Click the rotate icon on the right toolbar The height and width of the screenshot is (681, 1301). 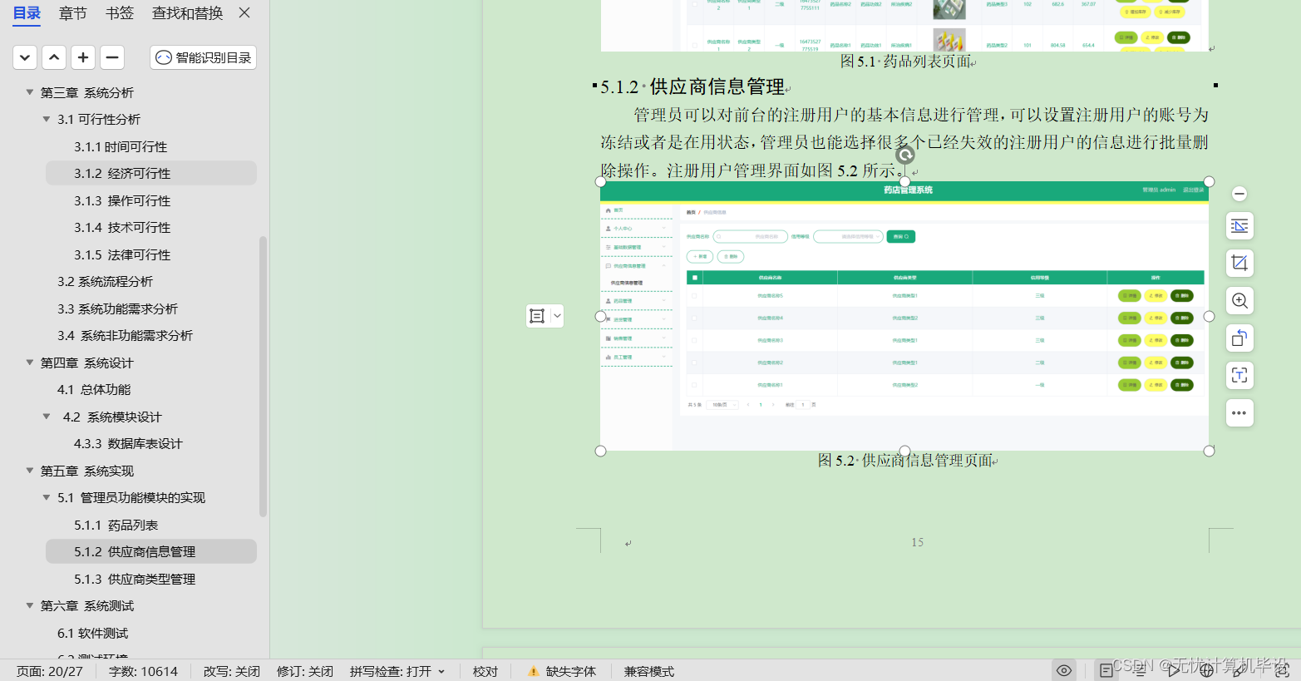click(1239, 338)
